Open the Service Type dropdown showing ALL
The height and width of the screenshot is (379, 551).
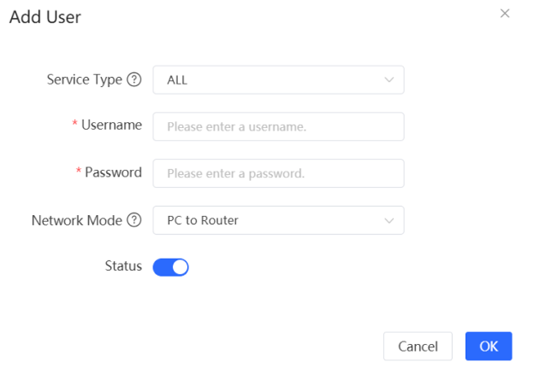pos(278,80)
